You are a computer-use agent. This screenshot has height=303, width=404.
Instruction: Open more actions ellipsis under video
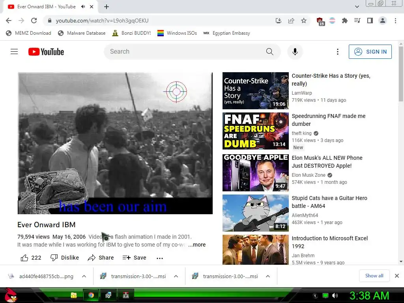160,258
